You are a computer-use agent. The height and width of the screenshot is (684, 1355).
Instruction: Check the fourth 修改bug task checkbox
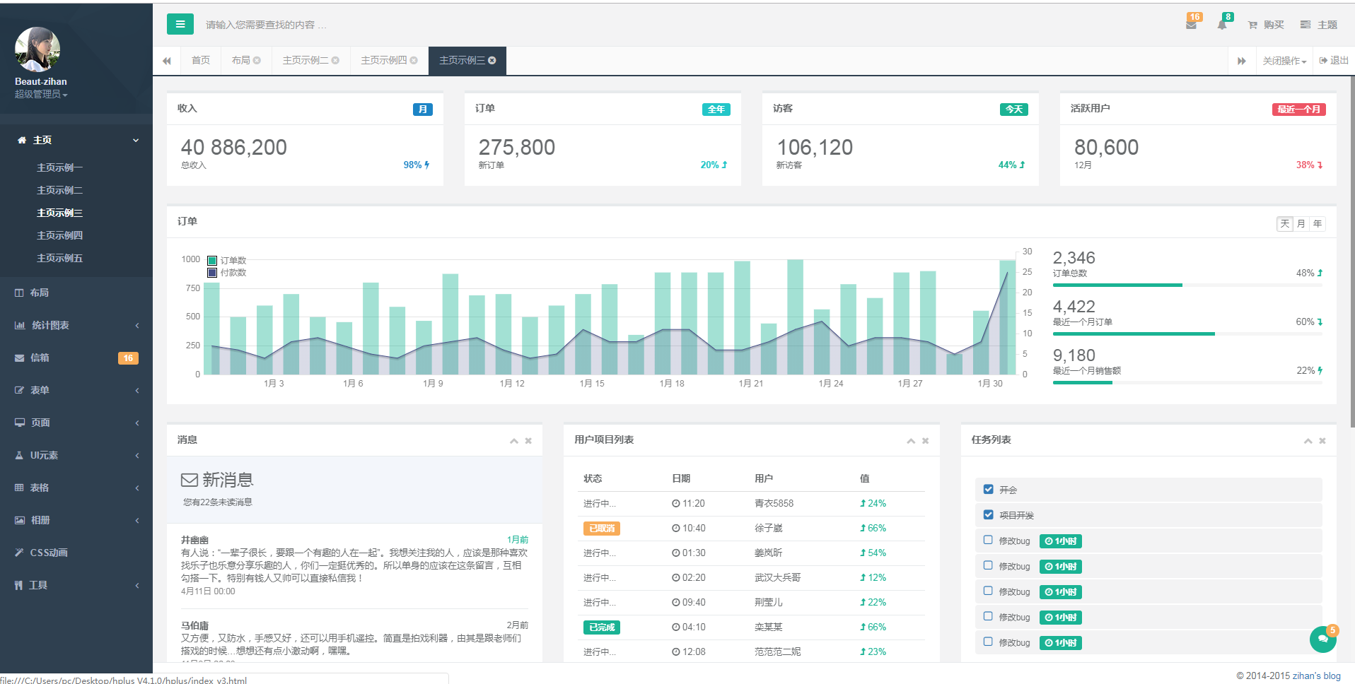(989, 616)
